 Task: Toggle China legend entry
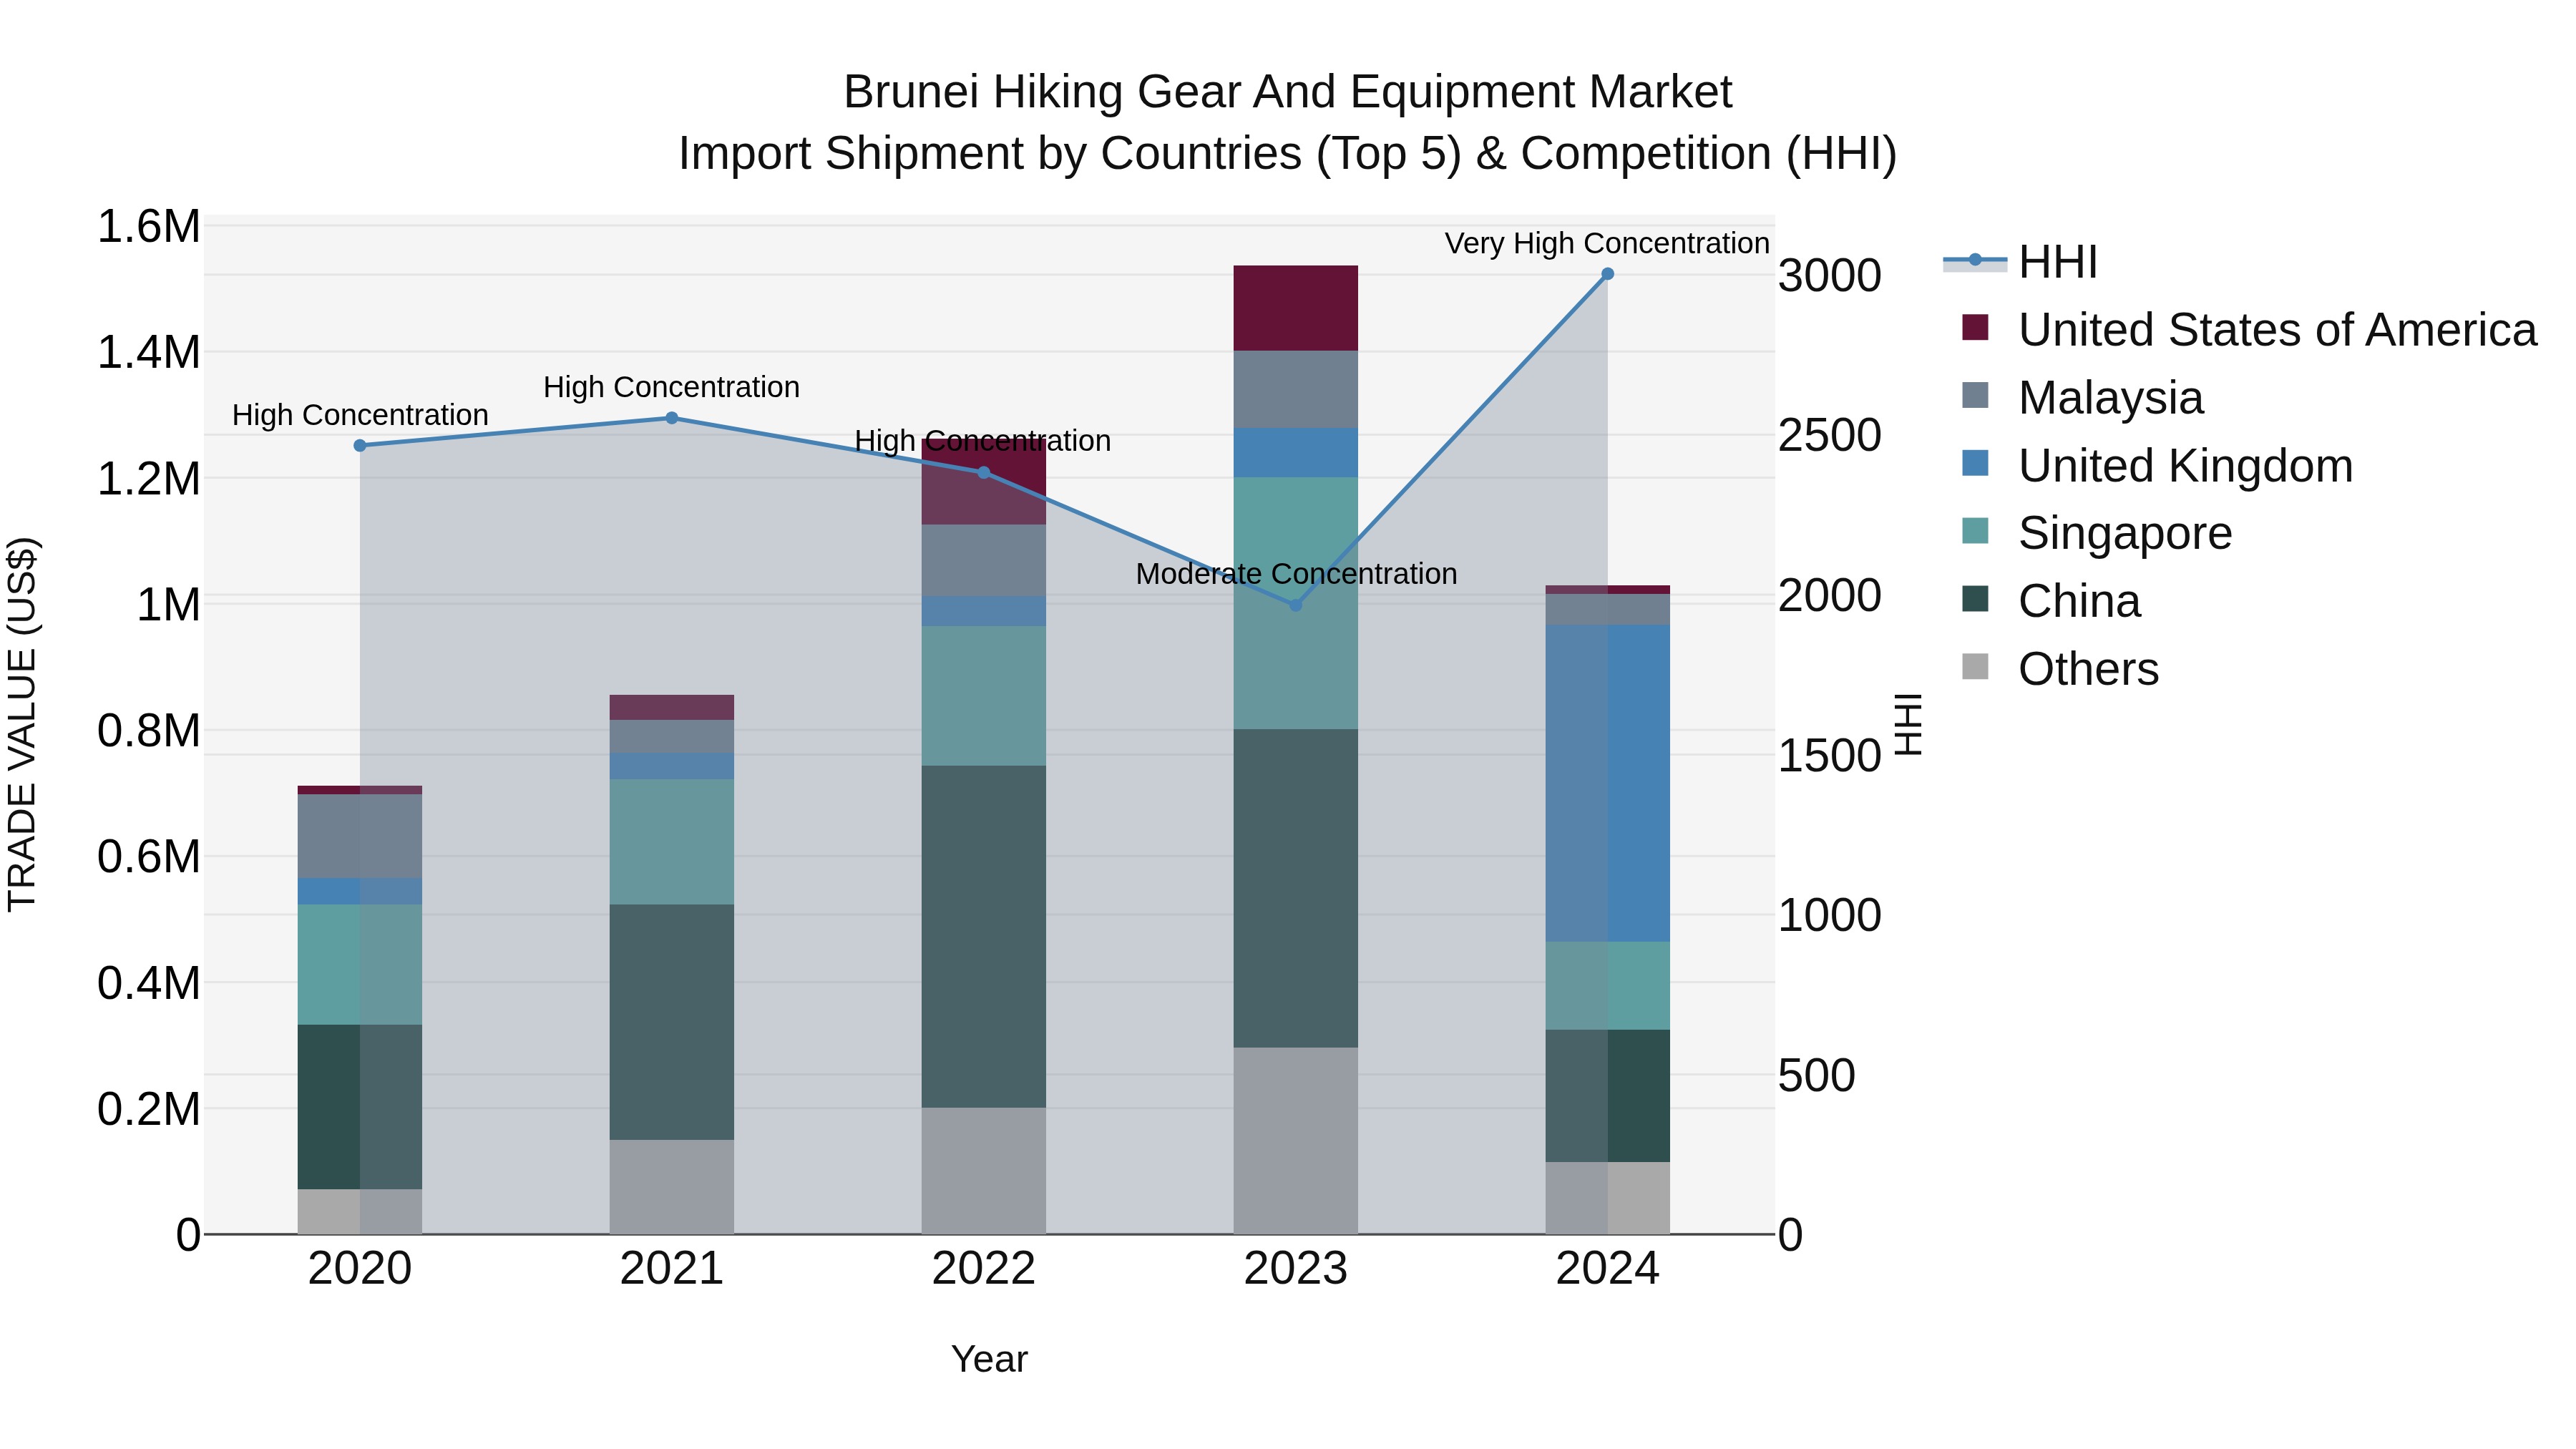[x=2051, y=600]
